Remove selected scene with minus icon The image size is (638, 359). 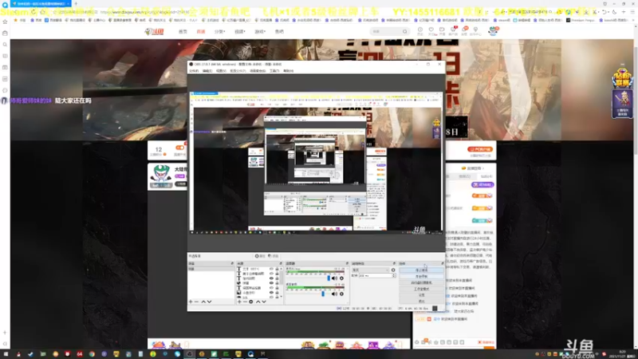[196, 302]
